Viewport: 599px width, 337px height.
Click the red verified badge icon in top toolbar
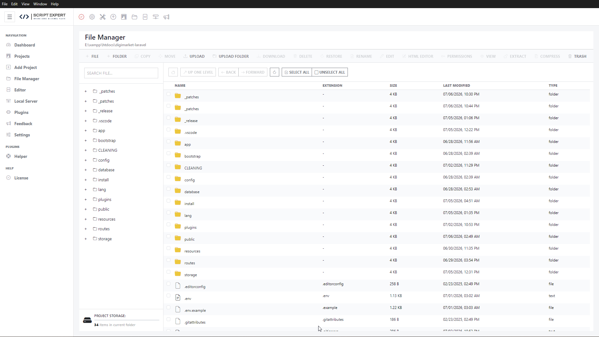pos(81,17)
